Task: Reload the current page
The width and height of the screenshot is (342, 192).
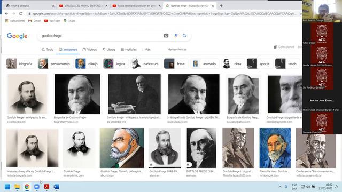Action: (21, 13)
